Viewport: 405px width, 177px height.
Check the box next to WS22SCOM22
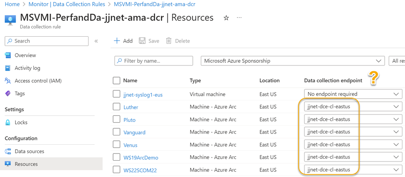(x=117, y=169)
